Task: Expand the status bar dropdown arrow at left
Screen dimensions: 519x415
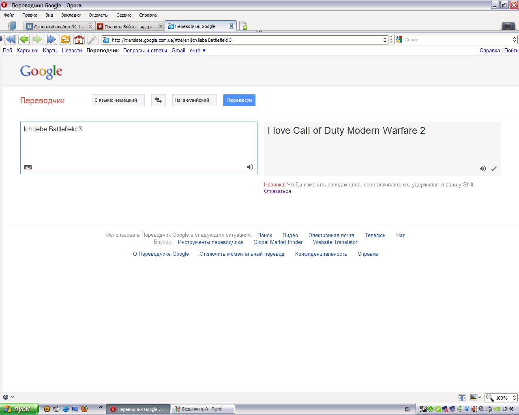Action: pos(13,397)
